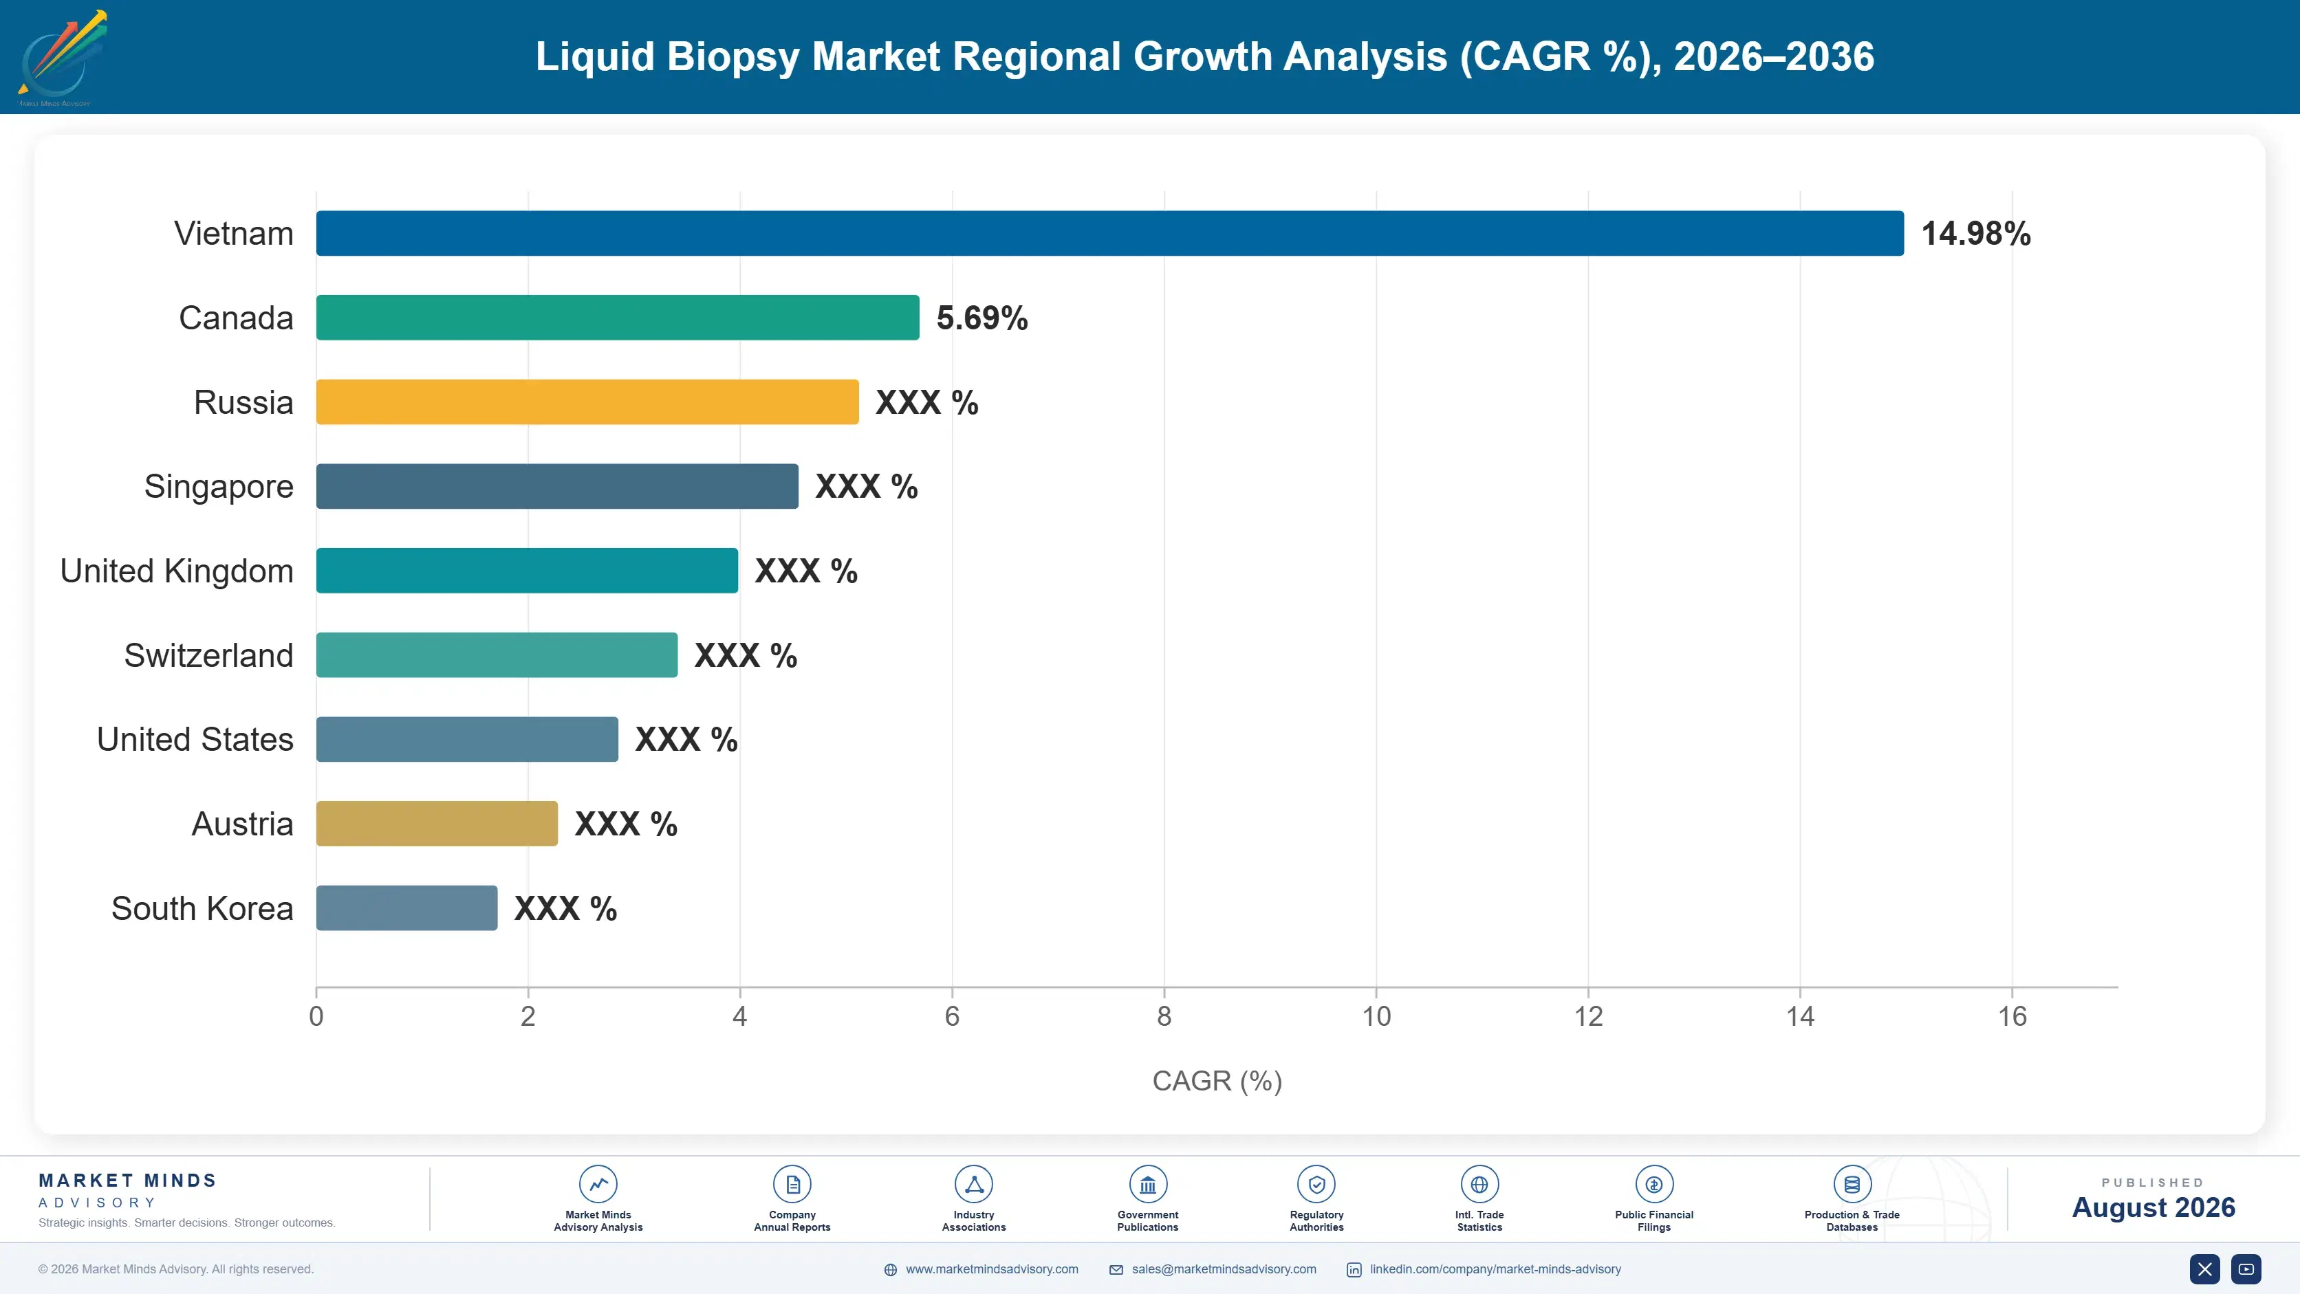2300x1294 pixels.
Task: Click the LinkedIn icon in footer
Action: pos(1354,1270)
